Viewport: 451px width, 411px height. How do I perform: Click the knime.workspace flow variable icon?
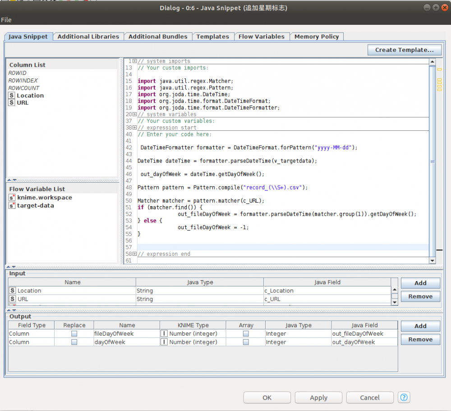(12, 198)
